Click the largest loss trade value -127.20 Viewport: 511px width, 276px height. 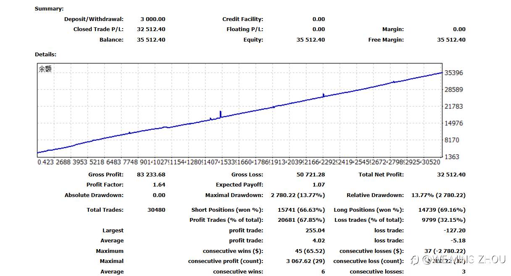click(x=454, y=230)
